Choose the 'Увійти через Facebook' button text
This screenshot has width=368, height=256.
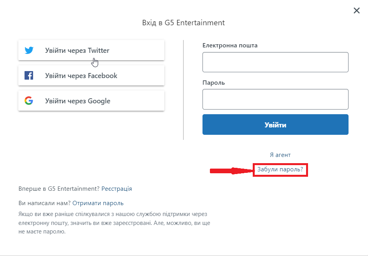81,76
